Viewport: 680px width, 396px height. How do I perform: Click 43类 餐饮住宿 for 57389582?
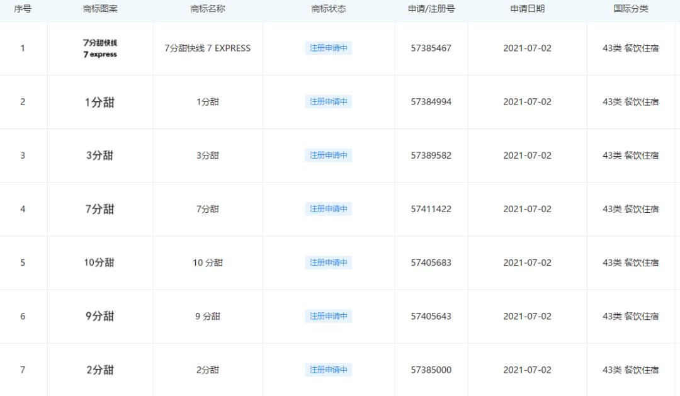[630, 156]
